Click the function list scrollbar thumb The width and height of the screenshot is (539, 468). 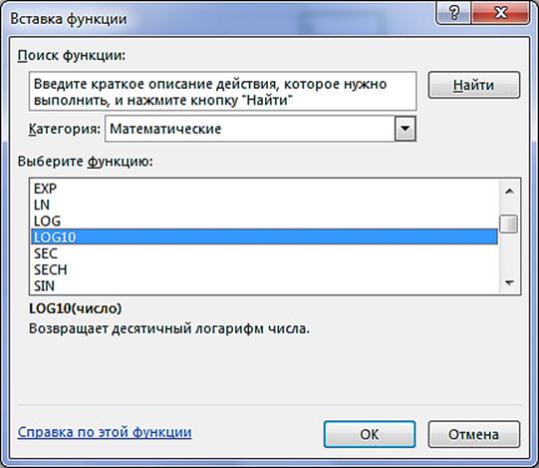click(509, 225)
